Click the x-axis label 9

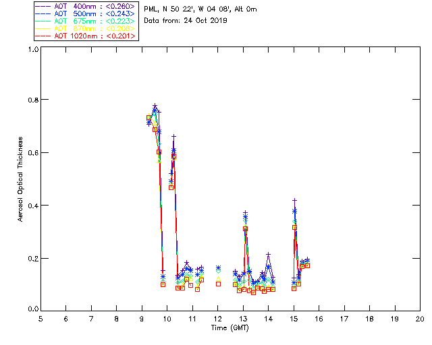pos(142,319)
